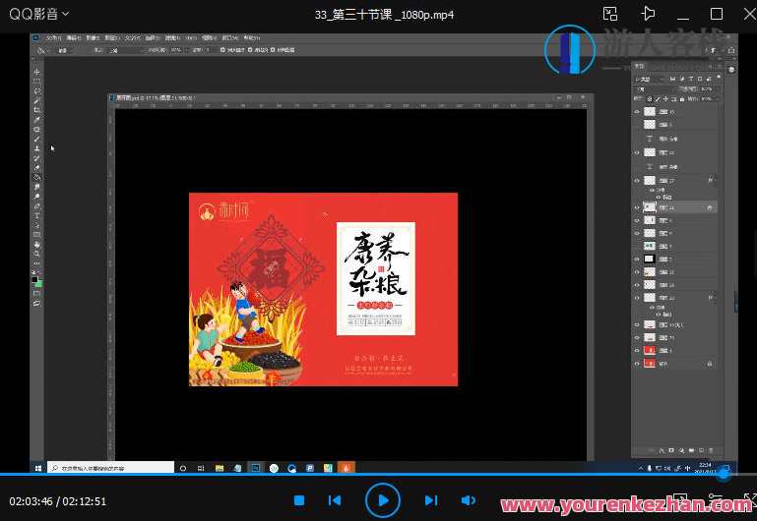This screenshot has width=757, height=521.
Task: Toggle visibility eye of the top layer
Action: tap(636, 112)
